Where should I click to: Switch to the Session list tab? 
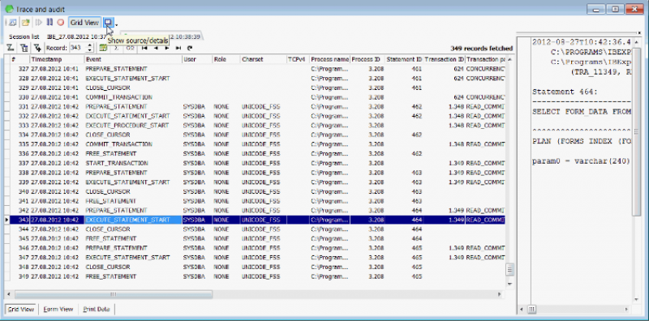24,36
